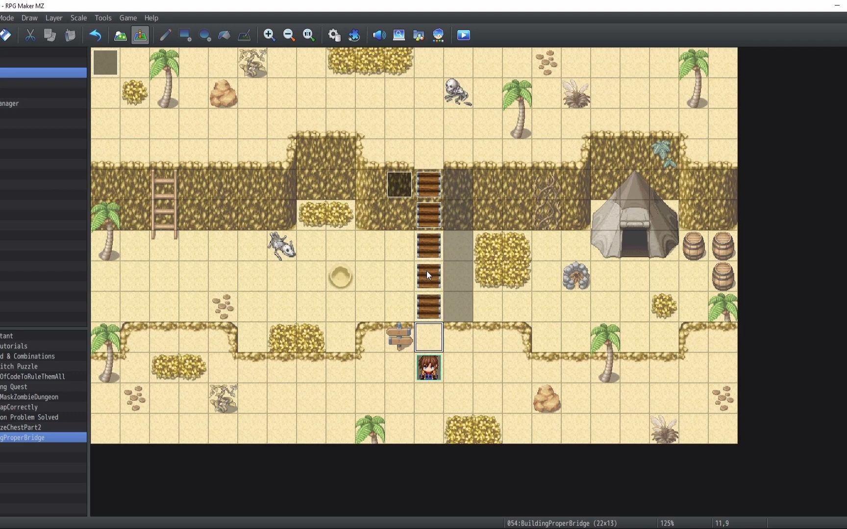Zoom out of the map

coord(289,35)
